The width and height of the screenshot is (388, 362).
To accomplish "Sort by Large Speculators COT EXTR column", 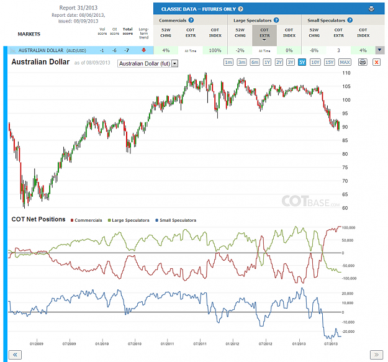I will click(x=264, y=35).
